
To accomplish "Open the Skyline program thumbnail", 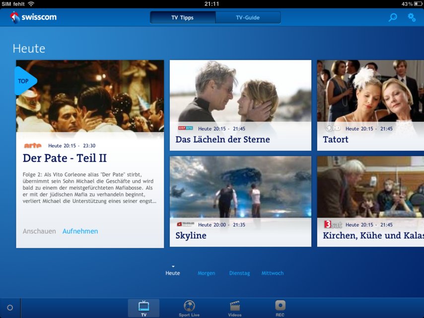I will click(x=240, y=186).
